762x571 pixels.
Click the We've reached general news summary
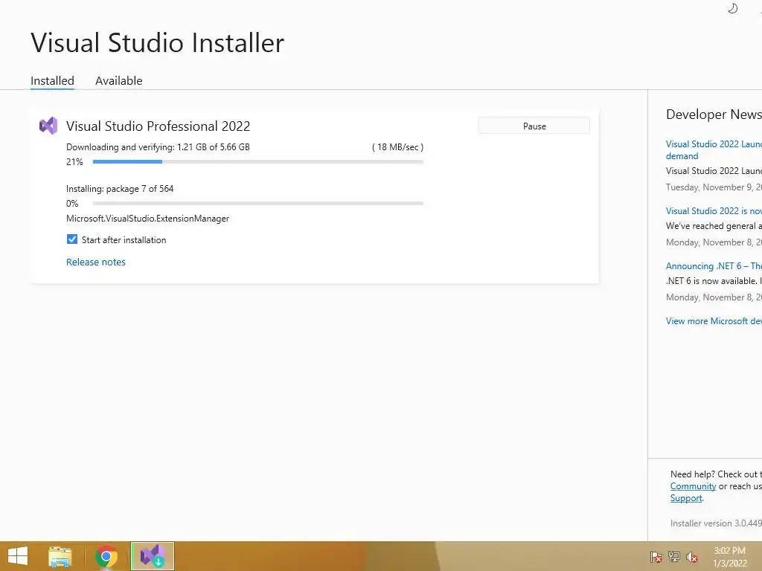click(714, 226)
